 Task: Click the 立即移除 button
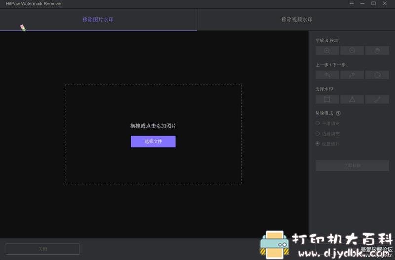[x=352, y=166]
